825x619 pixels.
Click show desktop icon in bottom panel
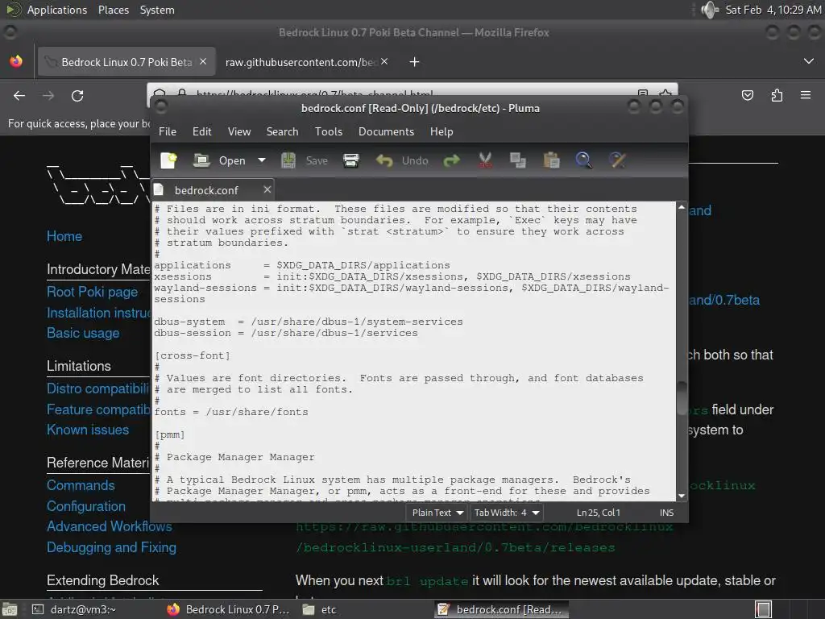10,609
